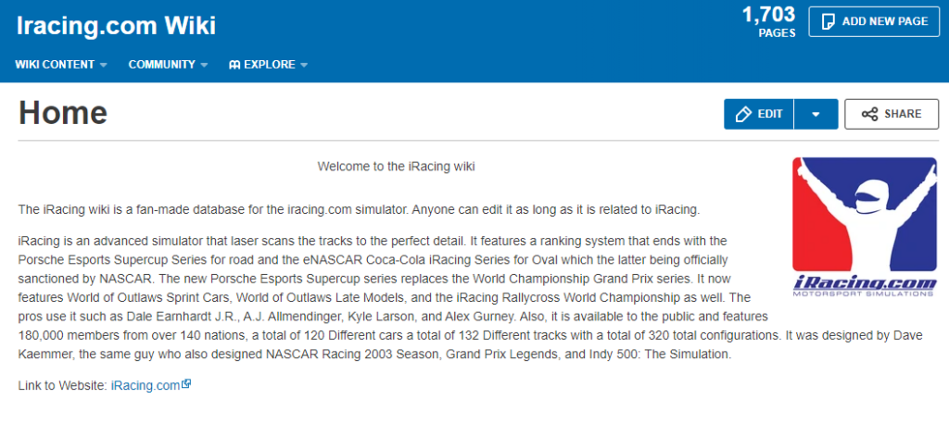Open the arrow dropdown beside Edit
The image size is (949, 424).
click(816, 114)
